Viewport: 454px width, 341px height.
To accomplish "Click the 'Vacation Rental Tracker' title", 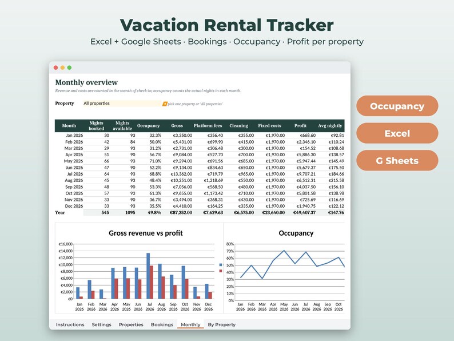I will pyautogui.click(x=226, y=25).
